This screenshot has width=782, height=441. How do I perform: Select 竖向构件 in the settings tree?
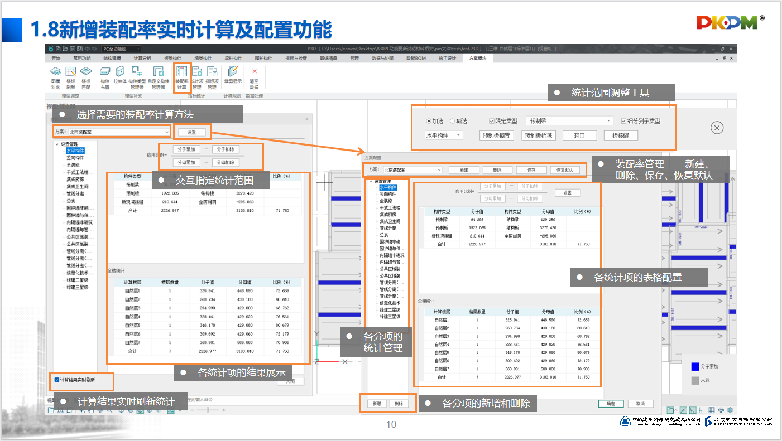pos(75,158)
